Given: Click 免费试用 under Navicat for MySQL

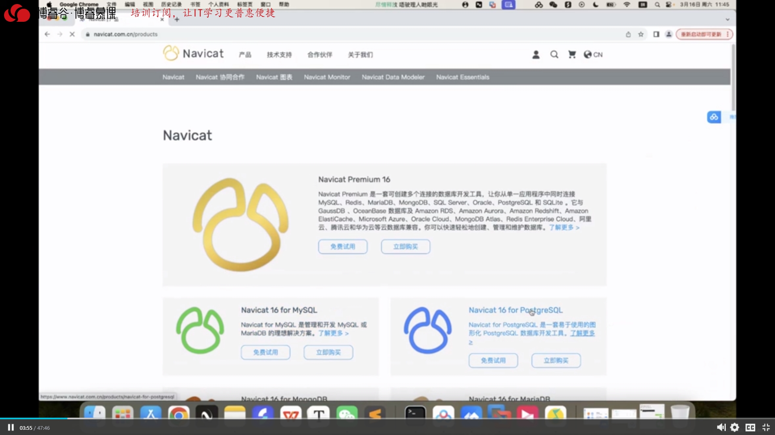Looking at the screenshot, I should 266,352.
